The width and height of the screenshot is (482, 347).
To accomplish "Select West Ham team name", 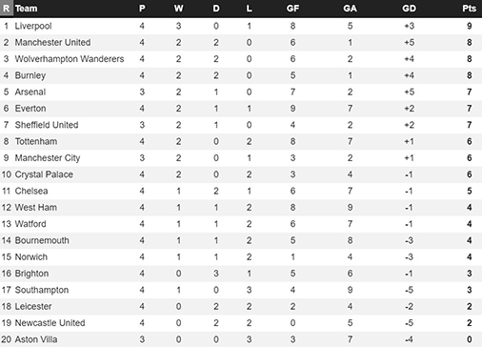I will point(36,208).
